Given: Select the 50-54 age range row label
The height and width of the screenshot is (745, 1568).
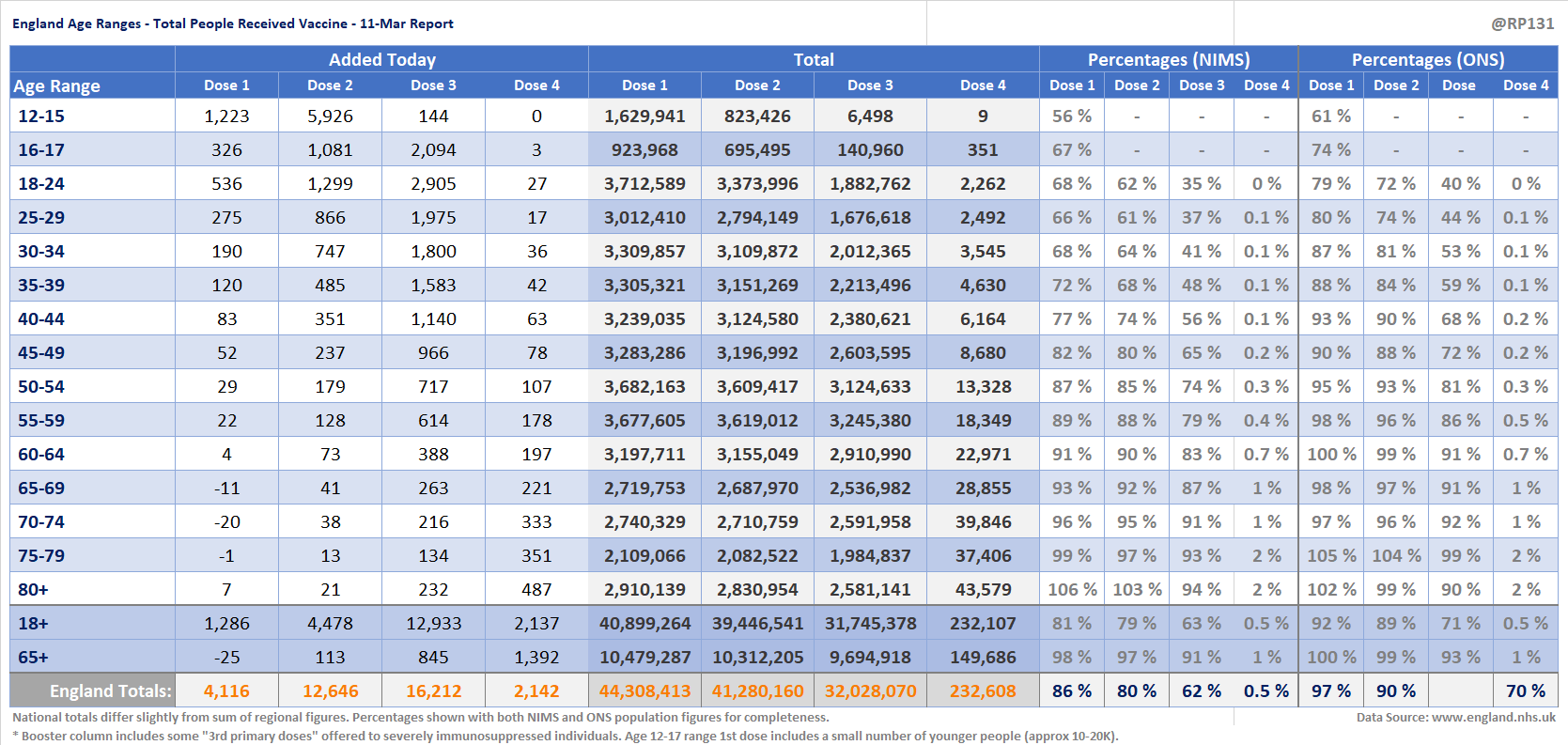Looking at the screenshot, I should (x=41, y=387).
